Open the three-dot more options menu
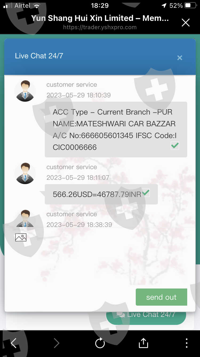This screenshot has height=357, width=200. click(186, 343)
